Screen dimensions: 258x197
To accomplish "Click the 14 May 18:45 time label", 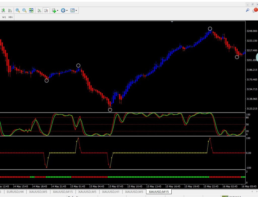I will [x=40, y=186].
